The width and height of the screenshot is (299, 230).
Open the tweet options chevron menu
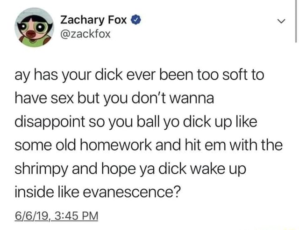point(282,21)
